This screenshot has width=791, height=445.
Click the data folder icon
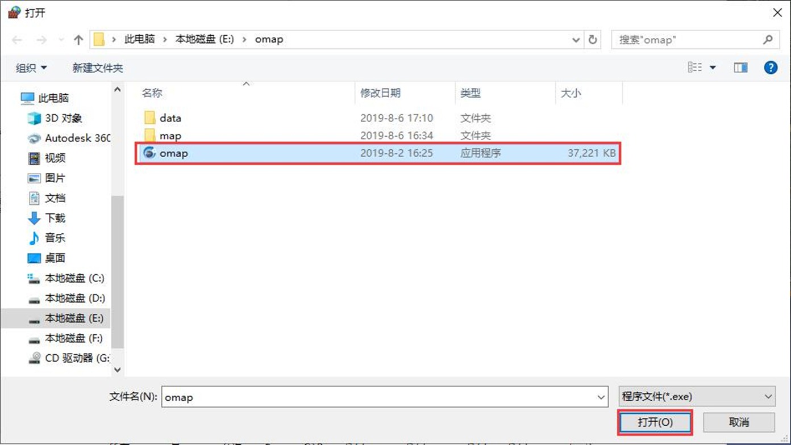click(x=150, y=118)
